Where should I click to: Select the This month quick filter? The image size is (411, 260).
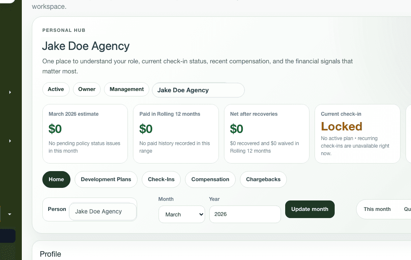(377, 209)
